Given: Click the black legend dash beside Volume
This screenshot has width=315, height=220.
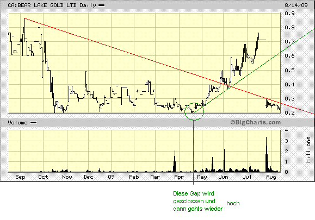Looking at the screenshot, I should click(33, 123).
